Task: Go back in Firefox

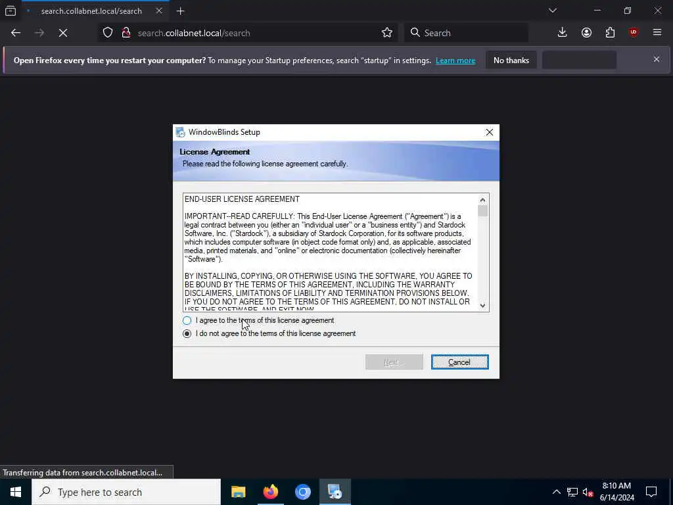Action: pos(16,33)
